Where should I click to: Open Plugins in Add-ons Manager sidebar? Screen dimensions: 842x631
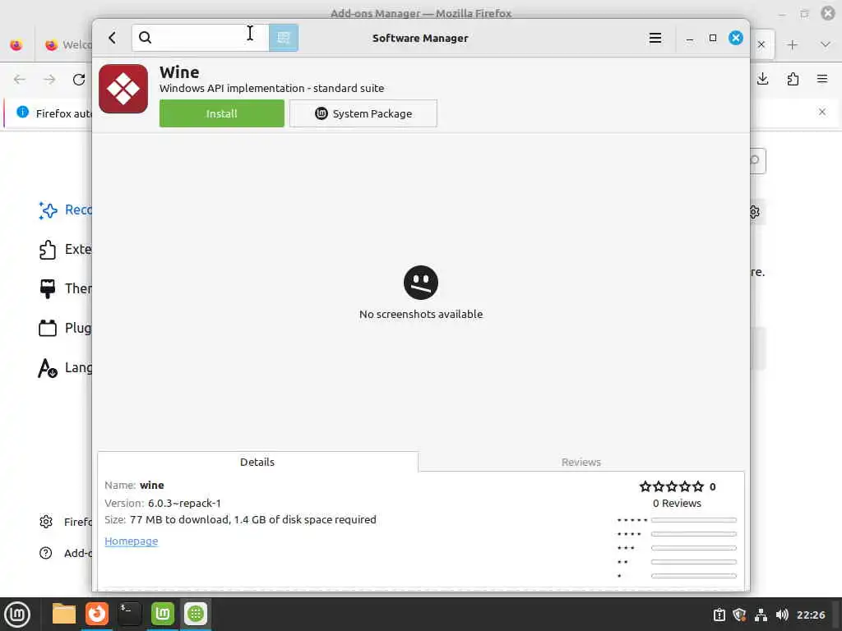tap(65, 328)
